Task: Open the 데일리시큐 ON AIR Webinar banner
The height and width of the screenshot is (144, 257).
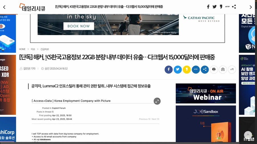Action: [206, 93]
